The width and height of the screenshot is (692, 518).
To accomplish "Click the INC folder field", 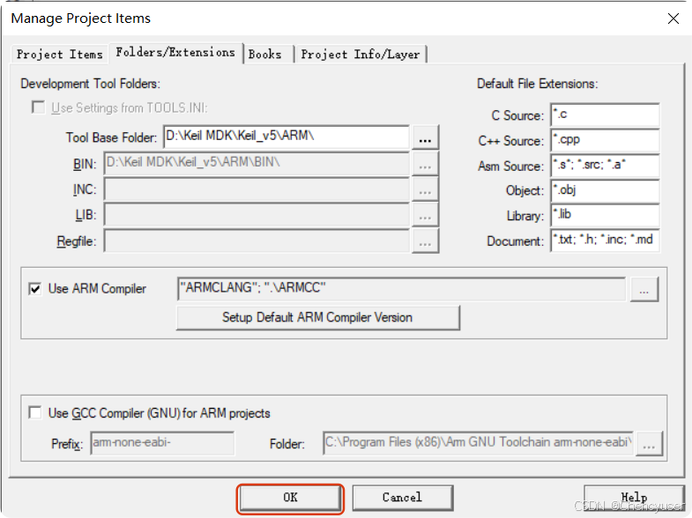I will click(x=257, y=189).
